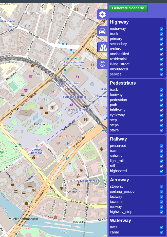
Task: Click the fountain circle on Alexanderplatz
Action: coord(92,84)
